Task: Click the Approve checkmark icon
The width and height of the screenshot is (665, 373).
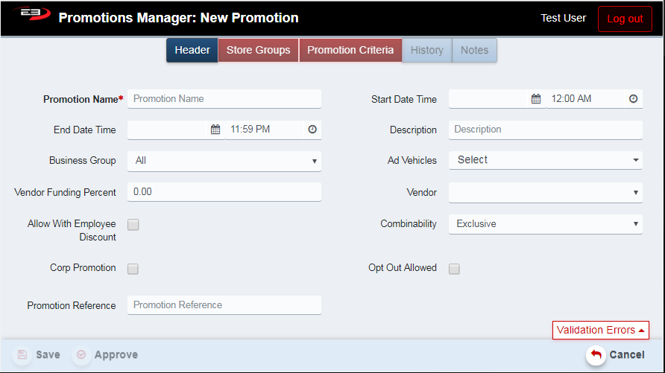Action: click(x=81, y=355)
